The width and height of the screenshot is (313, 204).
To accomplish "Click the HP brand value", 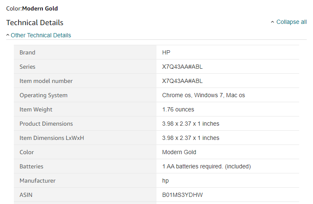I will point(166,52).
